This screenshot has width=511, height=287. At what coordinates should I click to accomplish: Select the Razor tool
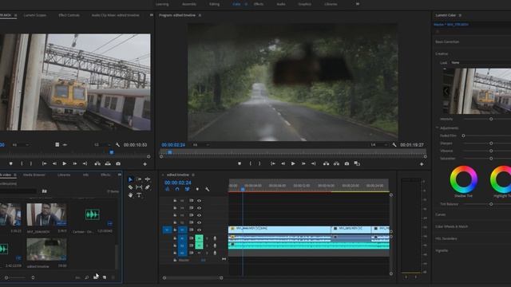[130, 187]
